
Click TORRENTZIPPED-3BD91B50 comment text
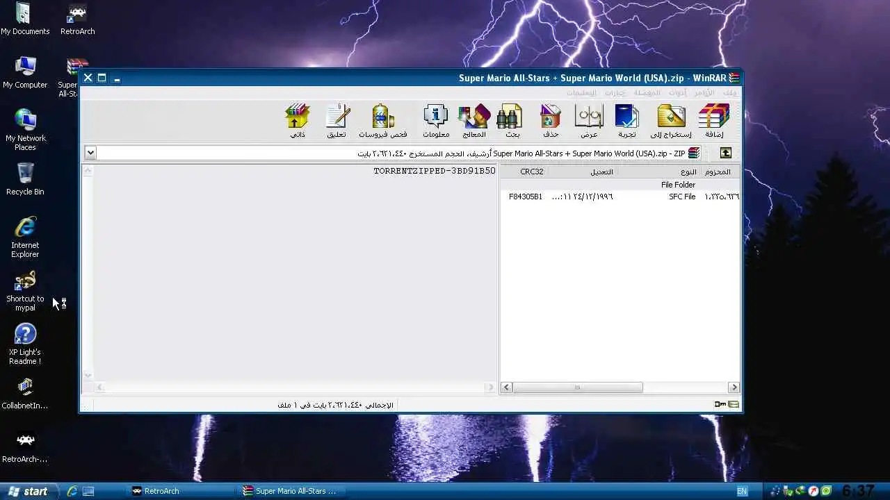click(x=435, y=171)
